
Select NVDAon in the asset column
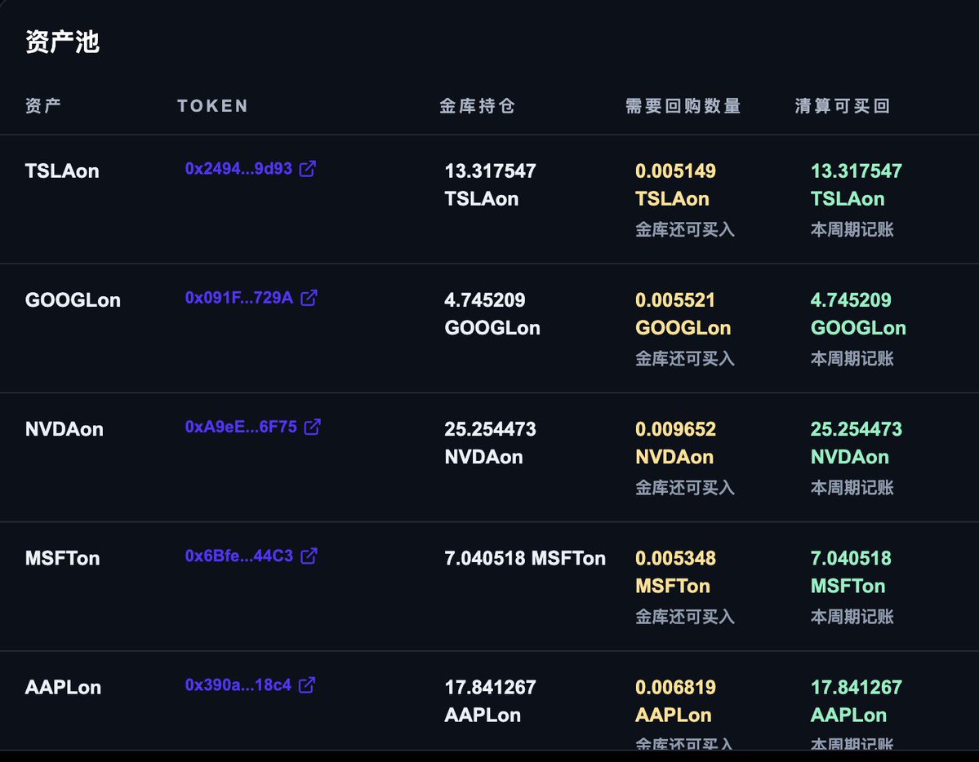pos(65,429)
